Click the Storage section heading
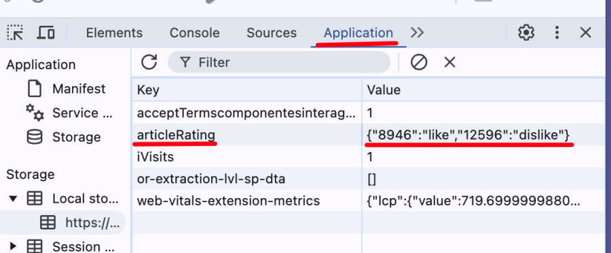This screenshot has width=611, height=253. 30,175
